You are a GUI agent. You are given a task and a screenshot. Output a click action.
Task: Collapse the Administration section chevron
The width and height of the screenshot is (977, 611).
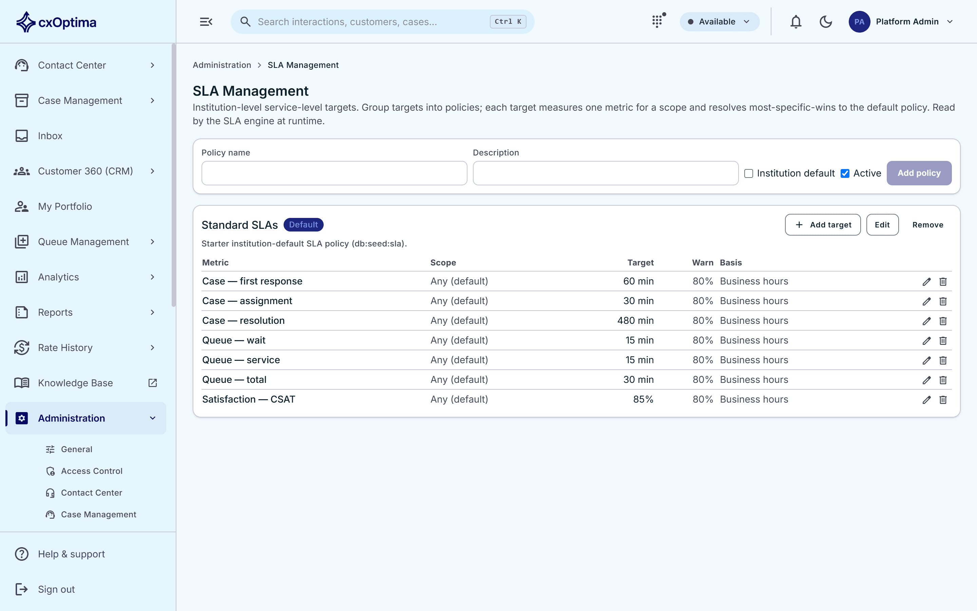coord(153,418)
